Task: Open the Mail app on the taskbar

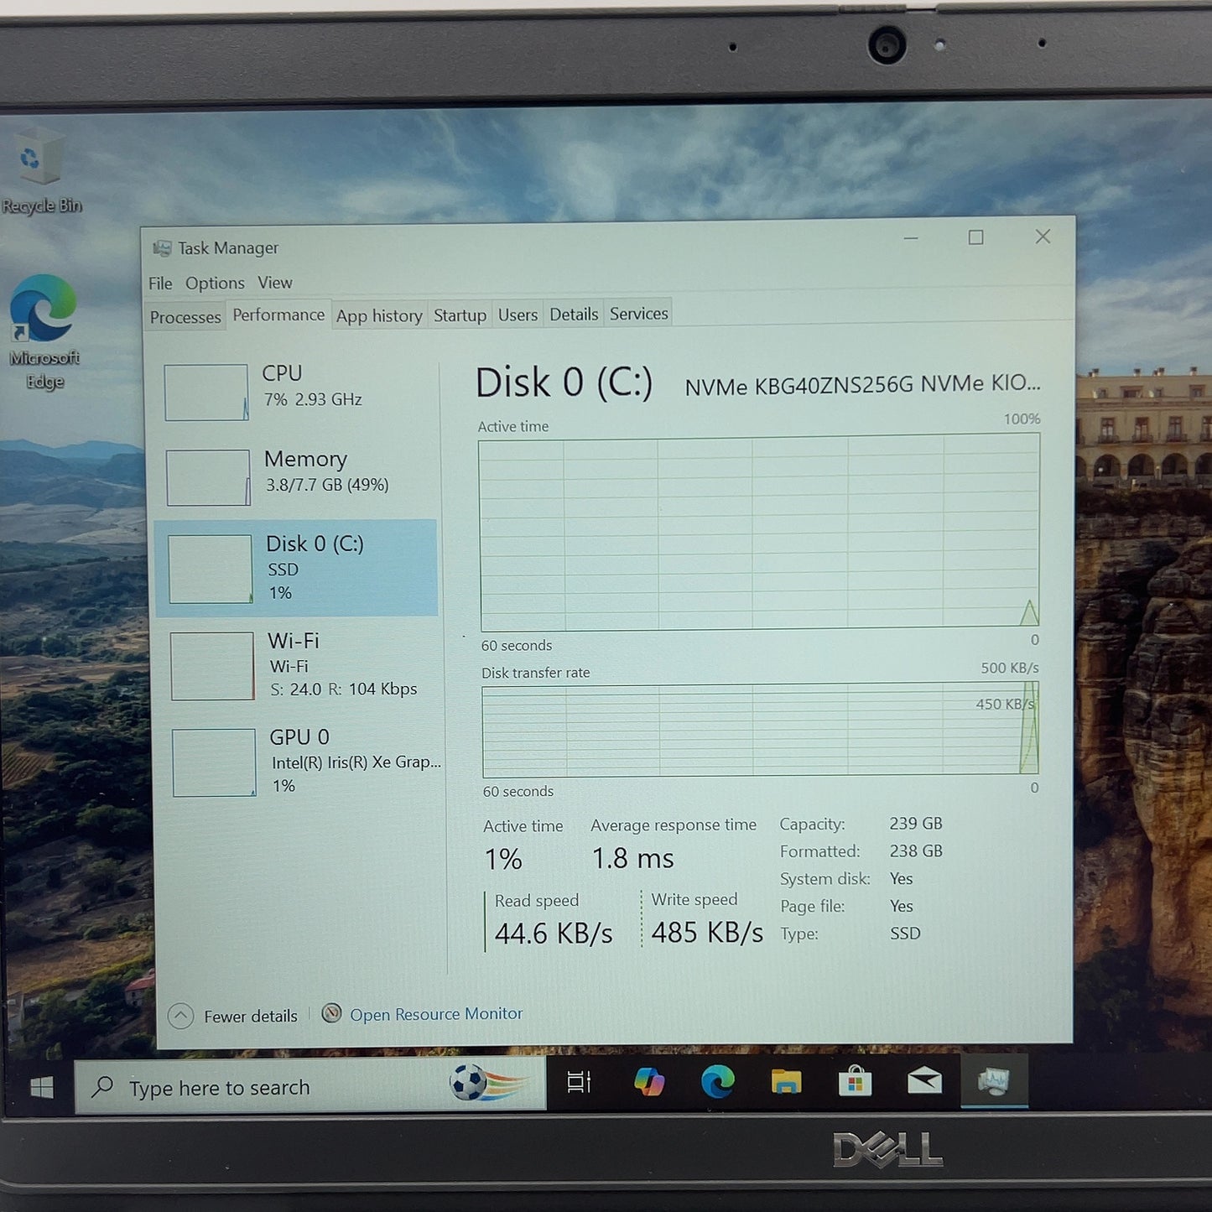Action: (x=924, y=1081)
